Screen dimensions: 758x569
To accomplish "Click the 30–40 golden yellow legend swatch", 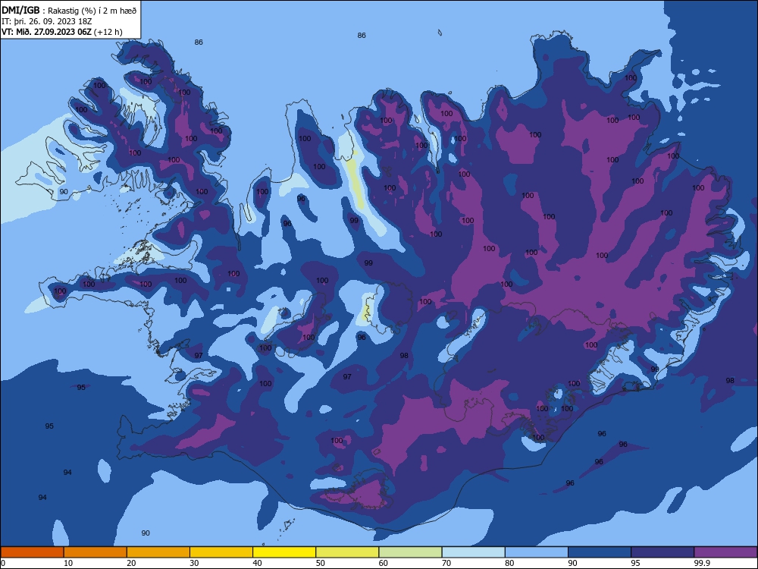I will pos(221,552).
